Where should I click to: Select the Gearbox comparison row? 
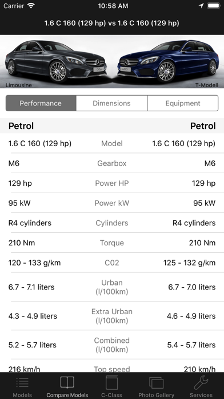point(112,163)
